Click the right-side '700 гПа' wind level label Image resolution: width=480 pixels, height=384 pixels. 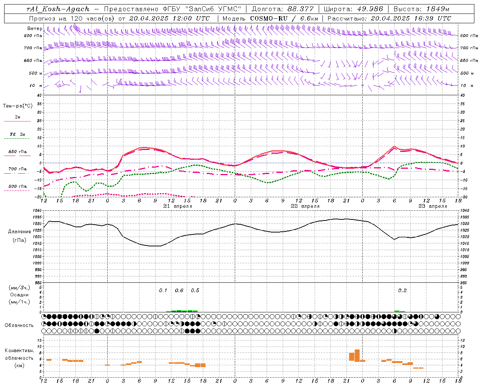tap(469, 48)
